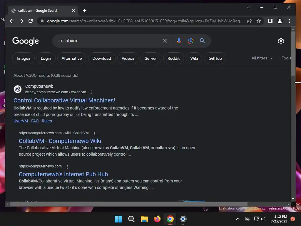Open the UserVM sitelink
This screenshot has width=301, height=226.
tap(21, 121)
